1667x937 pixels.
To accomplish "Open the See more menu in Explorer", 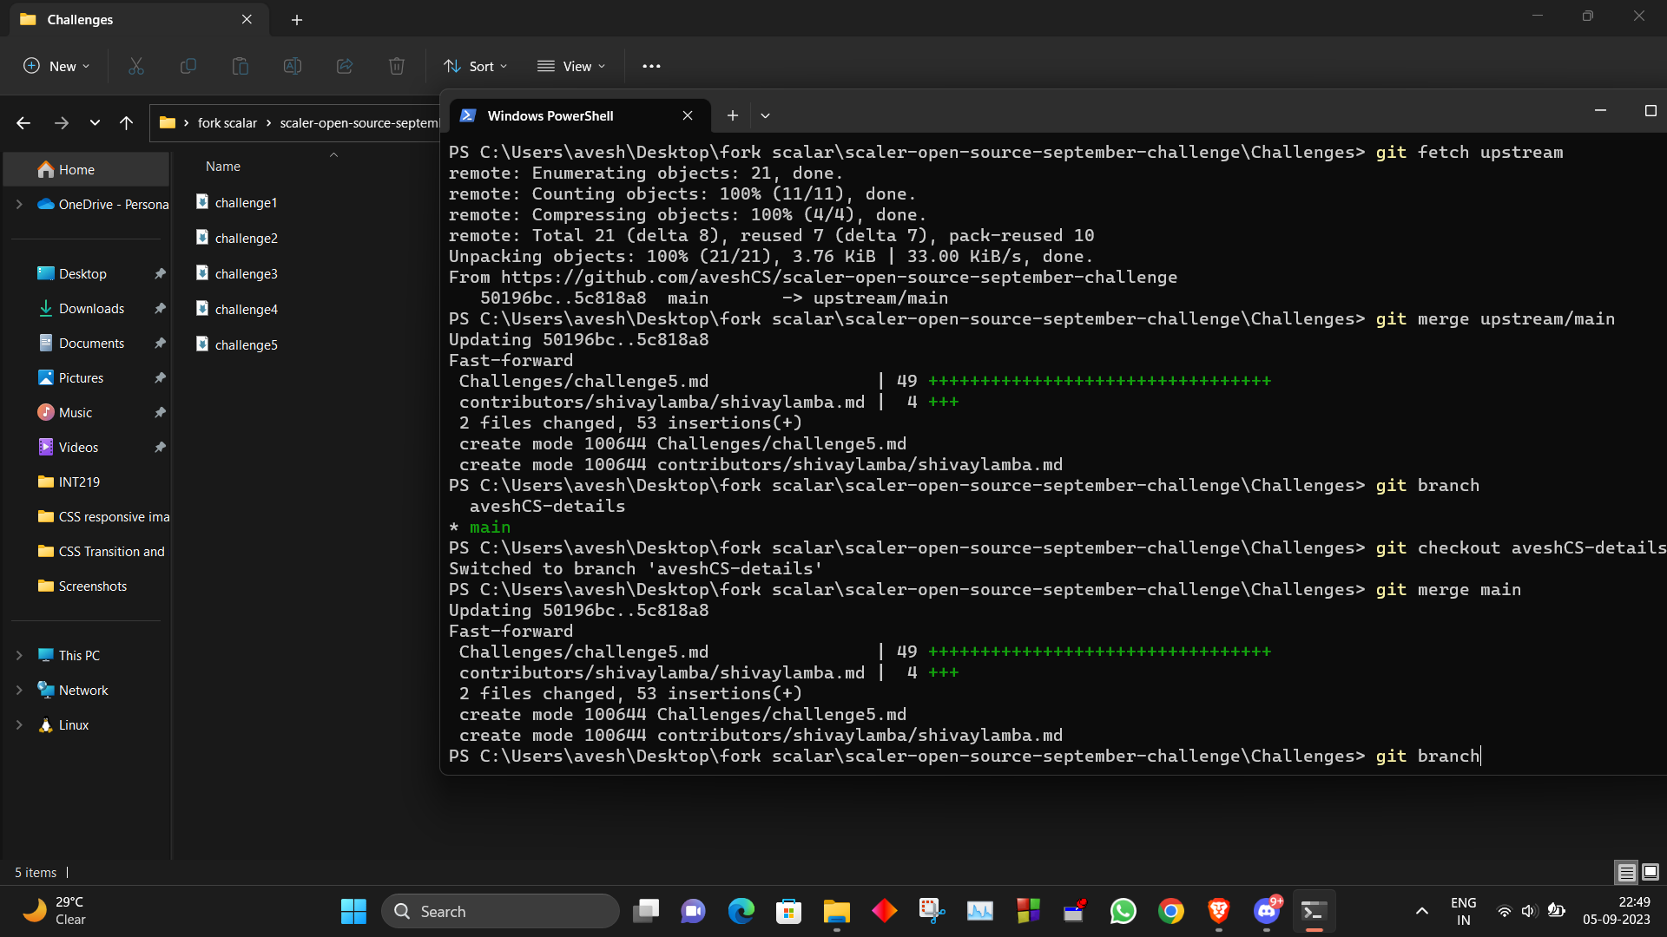I will tap(652, 66).
